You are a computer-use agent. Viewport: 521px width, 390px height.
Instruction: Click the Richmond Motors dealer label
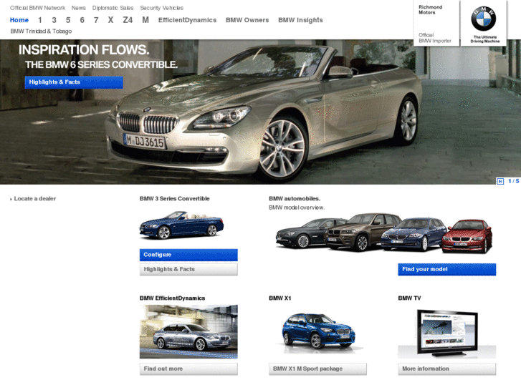(430, 9)
